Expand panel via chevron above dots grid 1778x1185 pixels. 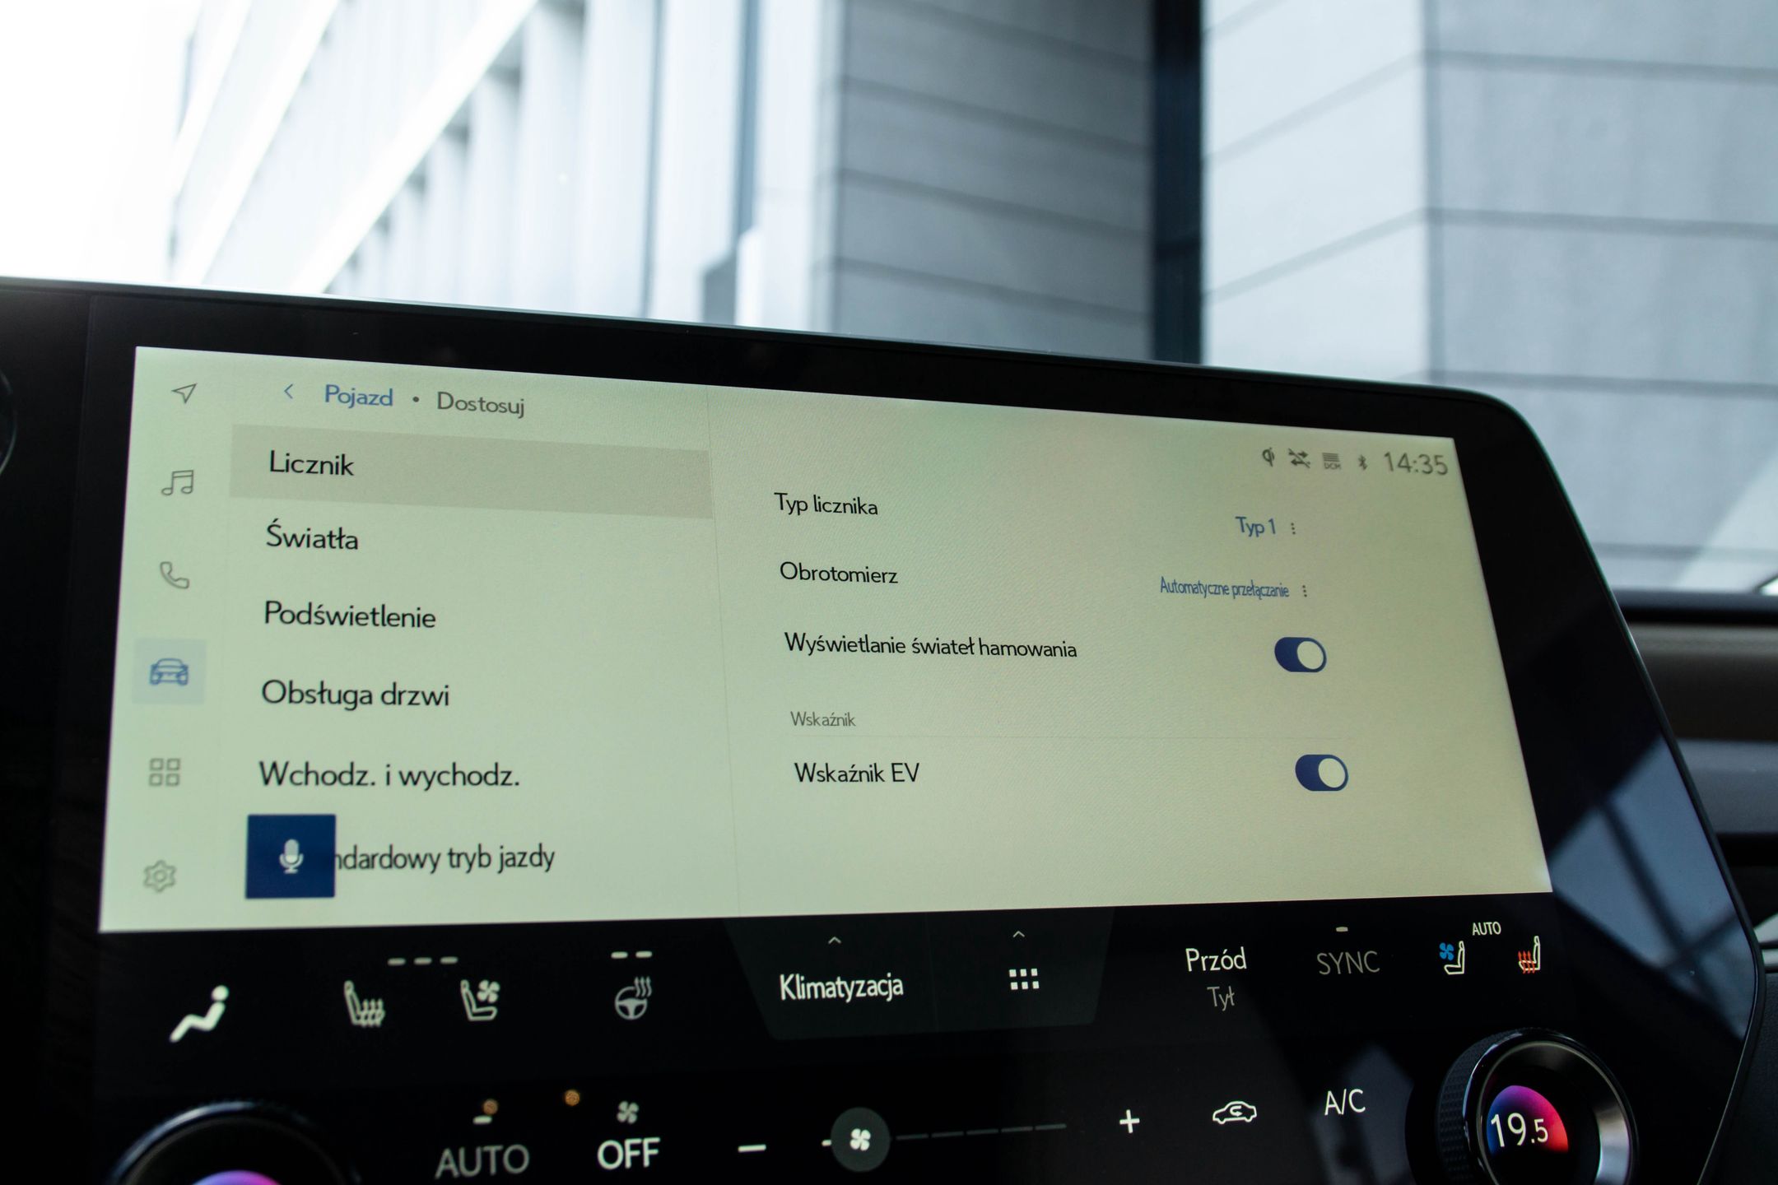(1019, 934)
